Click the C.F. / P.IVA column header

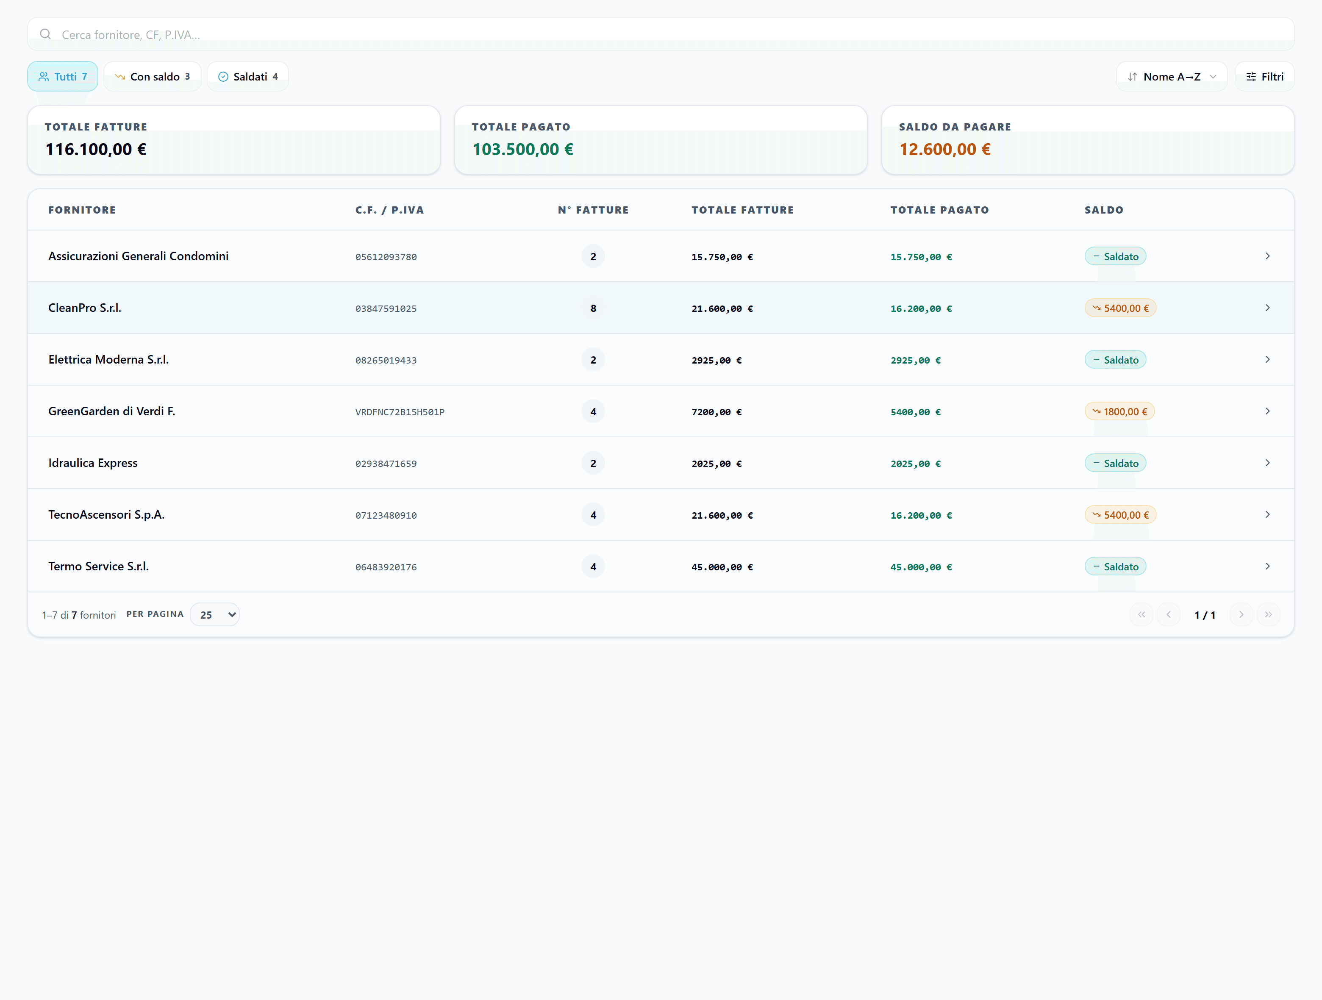390,210
